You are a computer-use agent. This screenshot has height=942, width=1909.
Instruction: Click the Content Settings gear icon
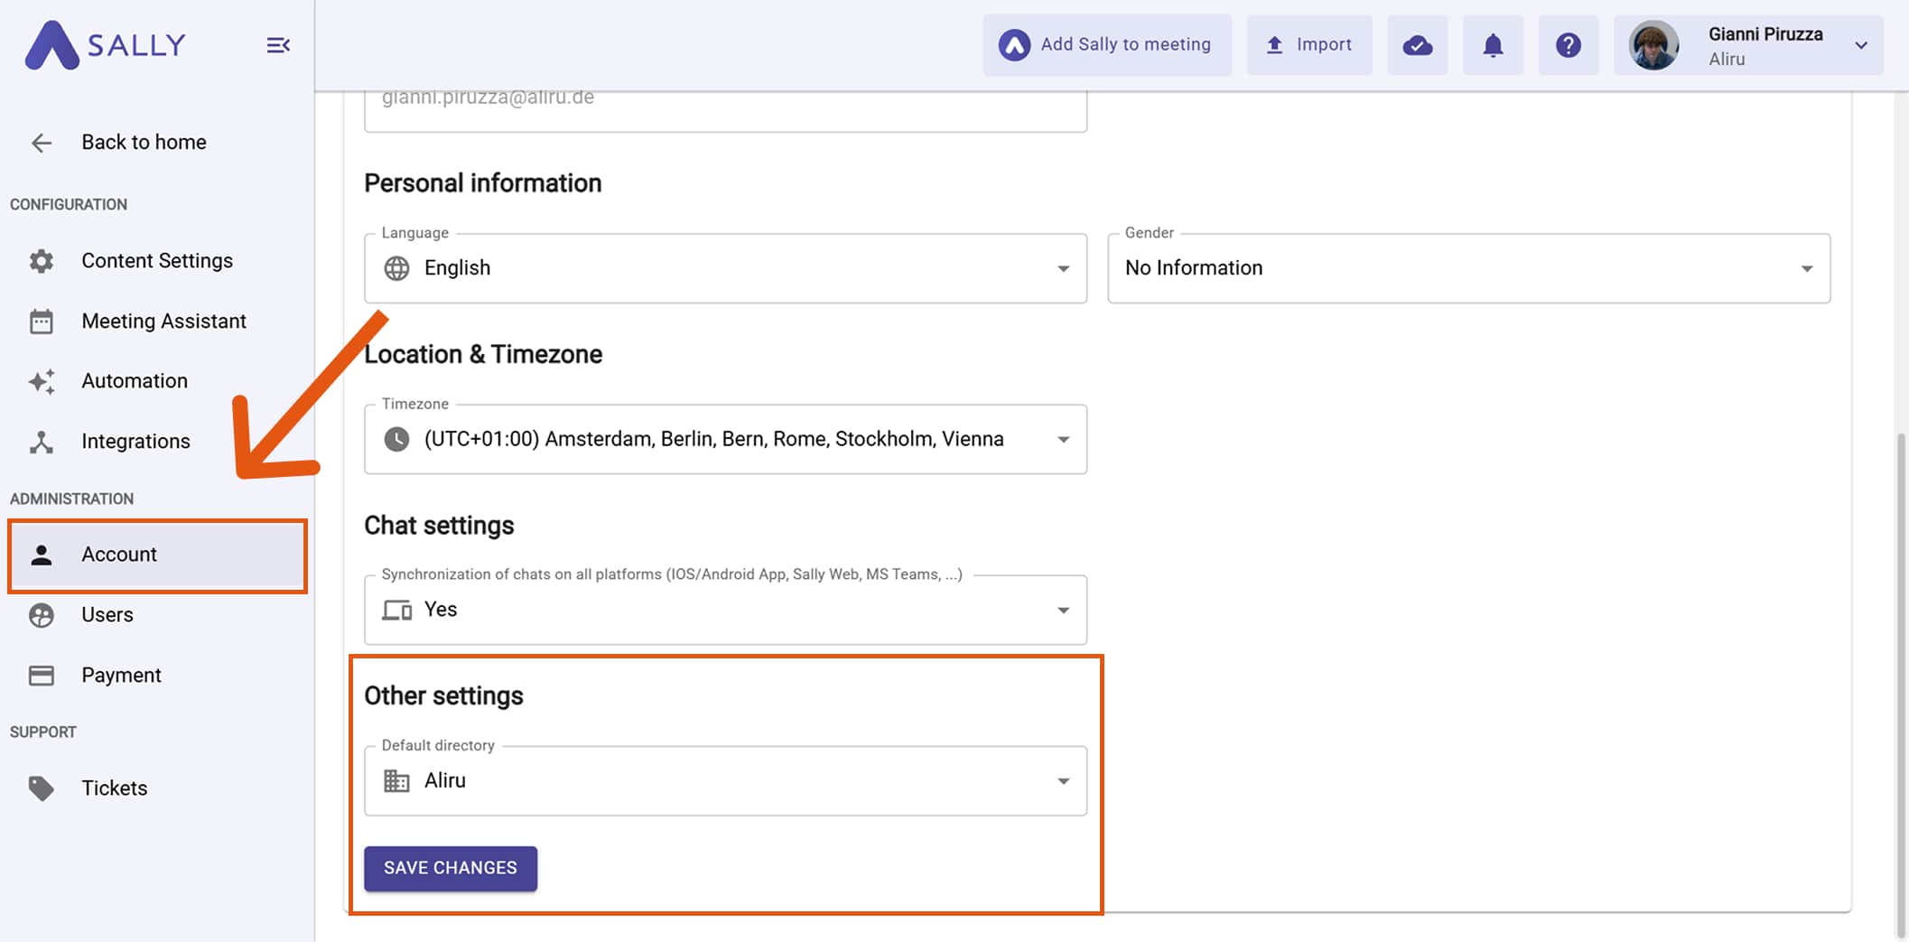[42, 261]
